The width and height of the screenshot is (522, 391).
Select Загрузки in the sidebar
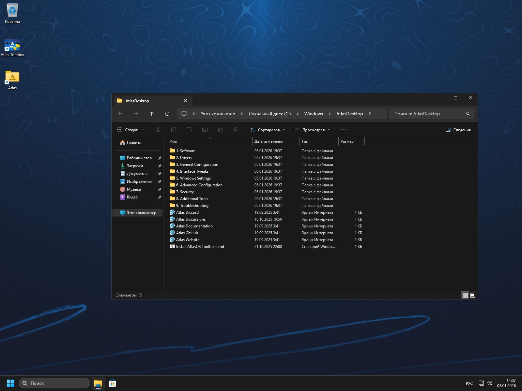[x=135, y=166]
